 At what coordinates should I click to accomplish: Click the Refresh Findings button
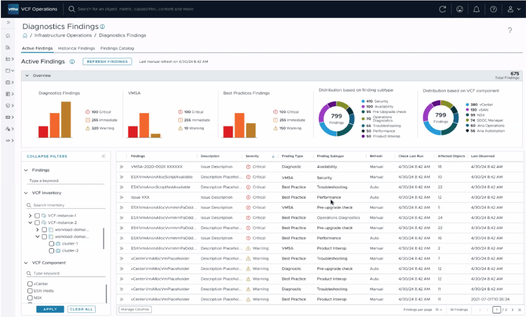[107, 61]
